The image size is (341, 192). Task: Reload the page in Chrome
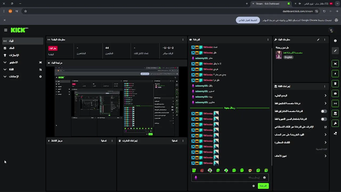click(x=324, y=11)
